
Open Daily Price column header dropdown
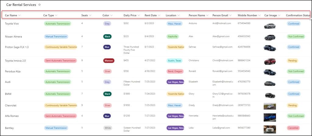(x=139, y=15)
